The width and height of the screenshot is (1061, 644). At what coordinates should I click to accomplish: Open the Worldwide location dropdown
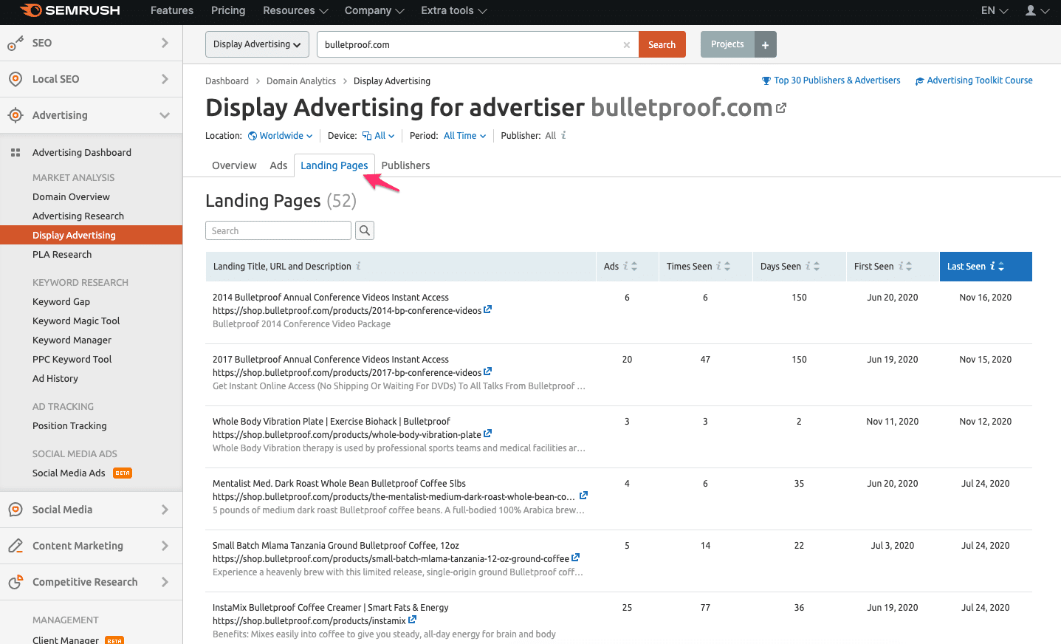point(281,136)
